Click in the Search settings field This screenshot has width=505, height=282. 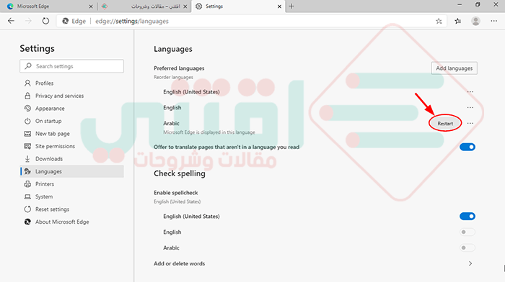72,66
